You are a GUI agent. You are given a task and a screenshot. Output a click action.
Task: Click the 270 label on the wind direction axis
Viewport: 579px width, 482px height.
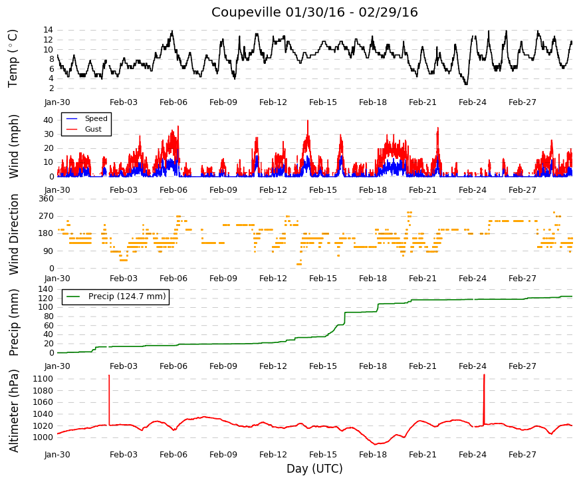tap(47, 216)
